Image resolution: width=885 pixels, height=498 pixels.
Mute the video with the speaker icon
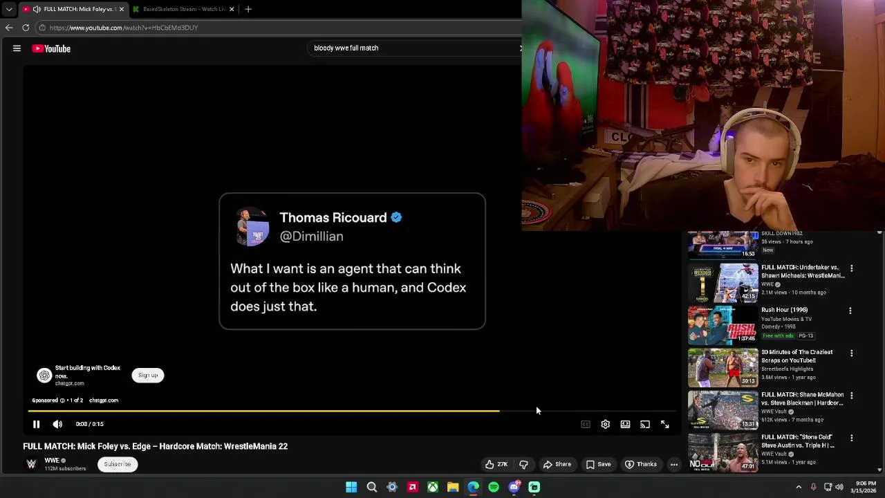click(57, 424)
